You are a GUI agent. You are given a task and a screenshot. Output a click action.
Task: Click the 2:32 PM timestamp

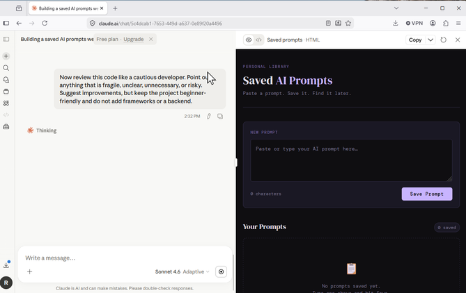pyautogui.click(x=192, y=116)
